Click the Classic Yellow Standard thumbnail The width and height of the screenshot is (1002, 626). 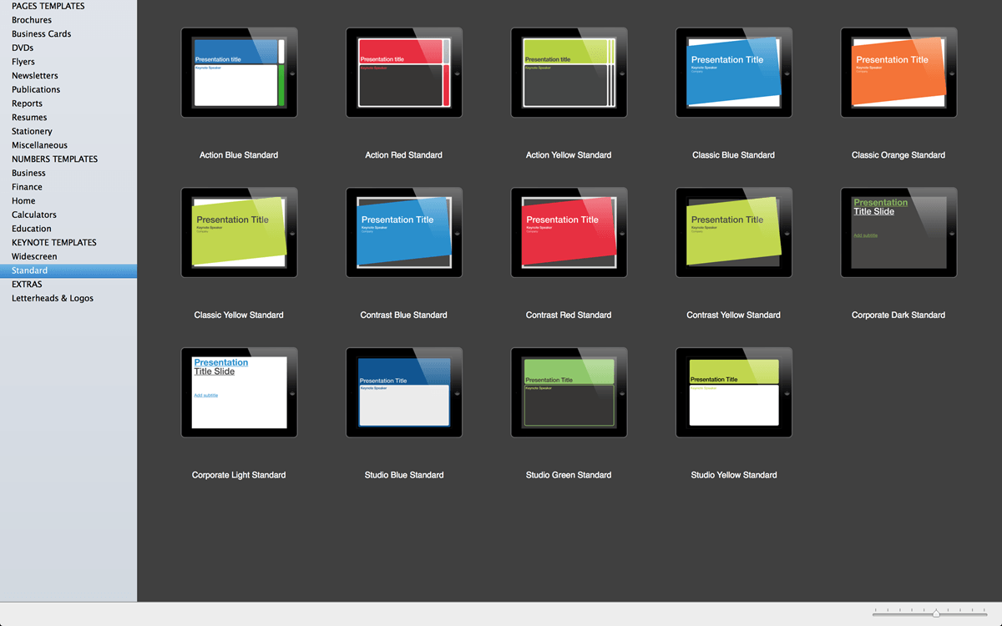[239, 233]
